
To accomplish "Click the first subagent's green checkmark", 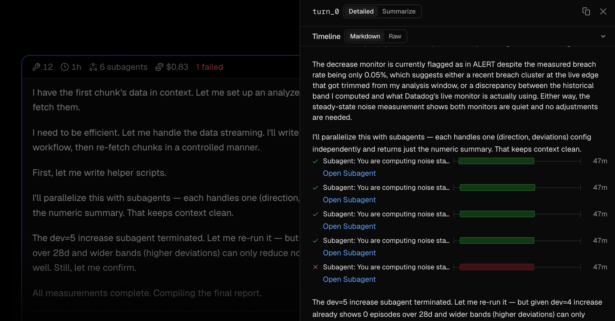I will click(x=315, y=161).
